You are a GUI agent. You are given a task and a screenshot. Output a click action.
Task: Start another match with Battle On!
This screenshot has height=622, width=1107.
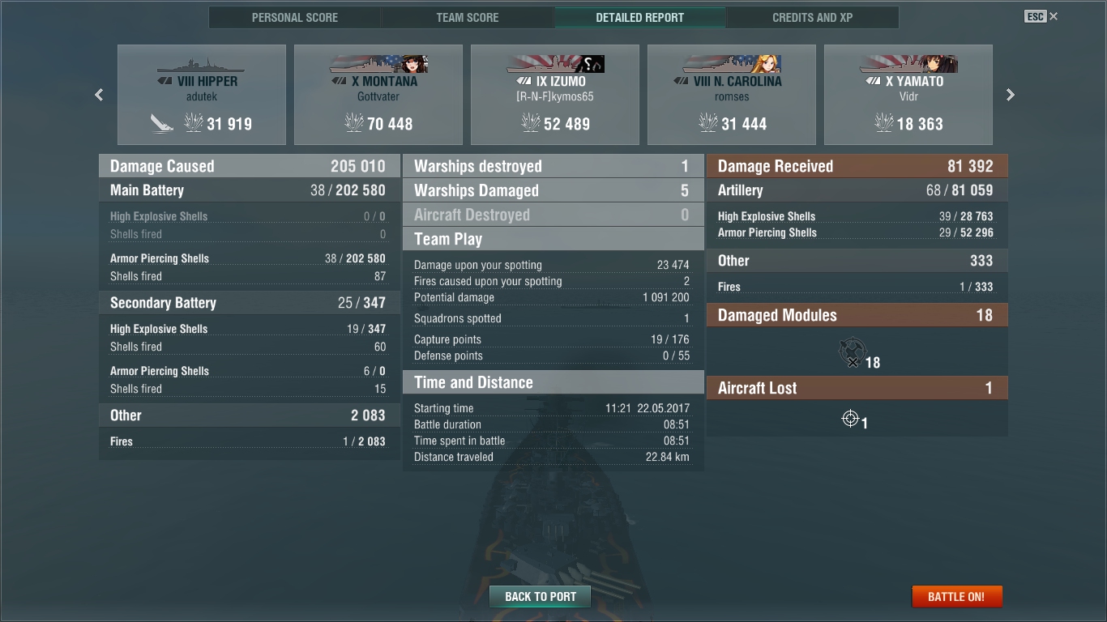(x=956, y=597)
